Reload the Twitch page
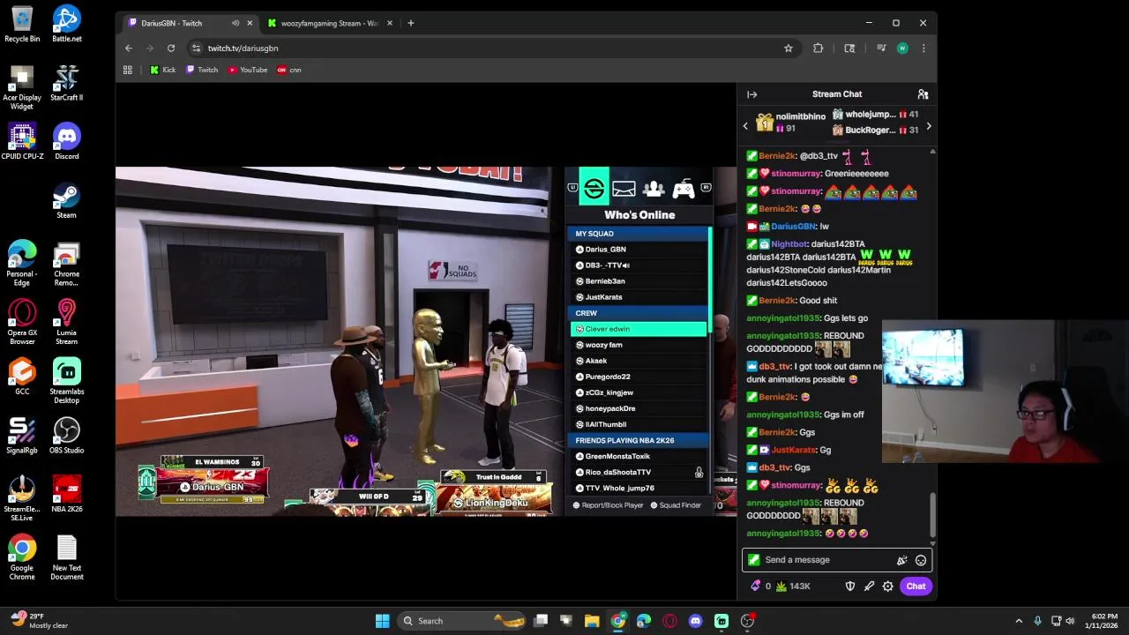 pos(171,49)
